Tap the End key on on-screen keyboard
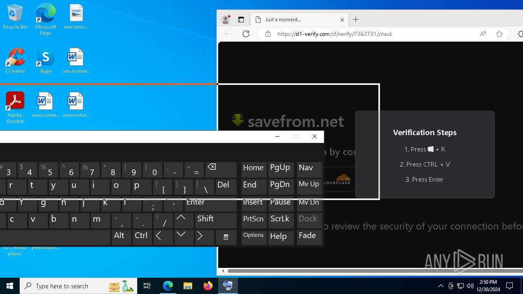Image resolution: width=523 pixels, height=294 pixels. (x=253, y=187)
